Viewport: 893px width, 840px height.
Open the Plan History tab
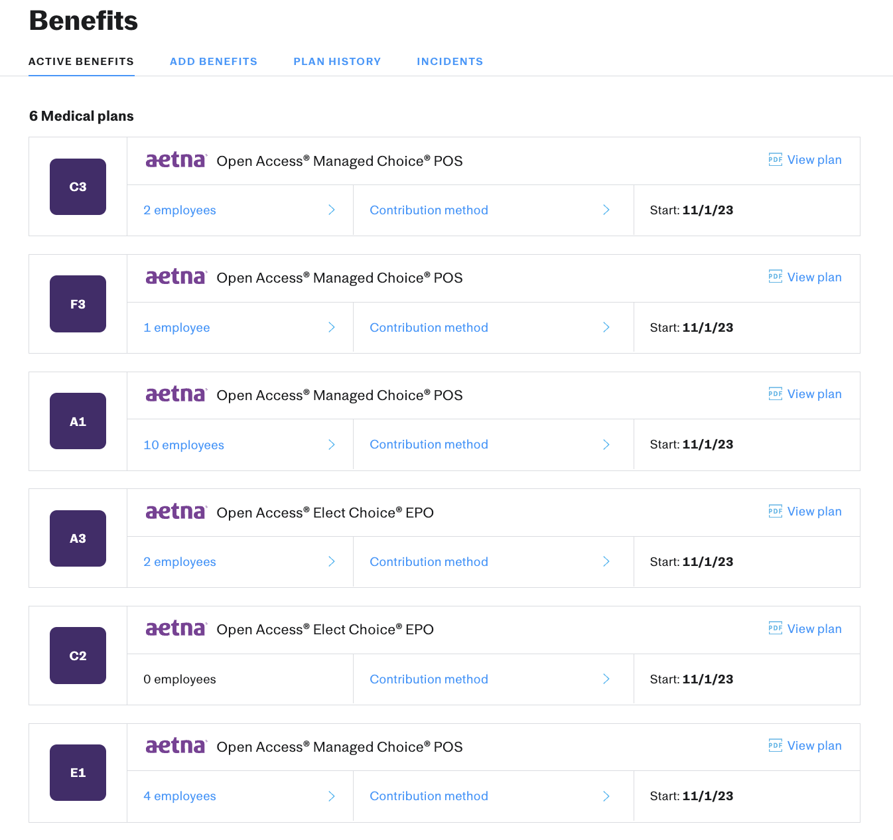337,62
